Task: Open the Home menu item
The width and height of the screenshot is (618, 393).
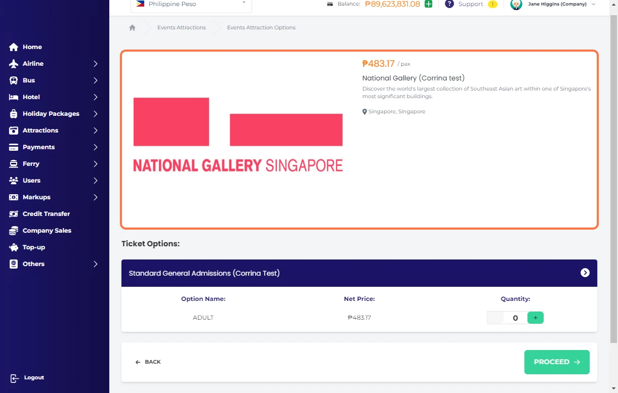Action: tap(32, 47)
